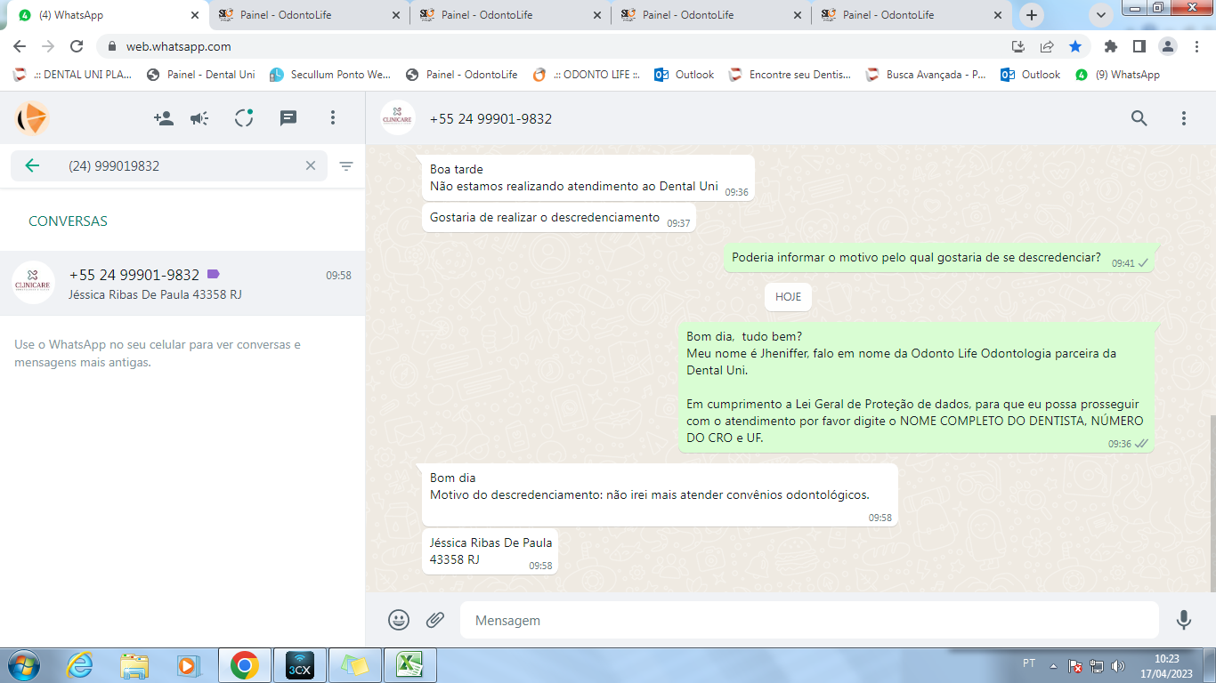Start a new chat with message icon

click(288, 118)
